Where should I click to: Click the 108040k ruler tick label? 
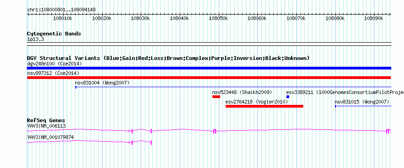pyautogui.click(x=179, y=18)
